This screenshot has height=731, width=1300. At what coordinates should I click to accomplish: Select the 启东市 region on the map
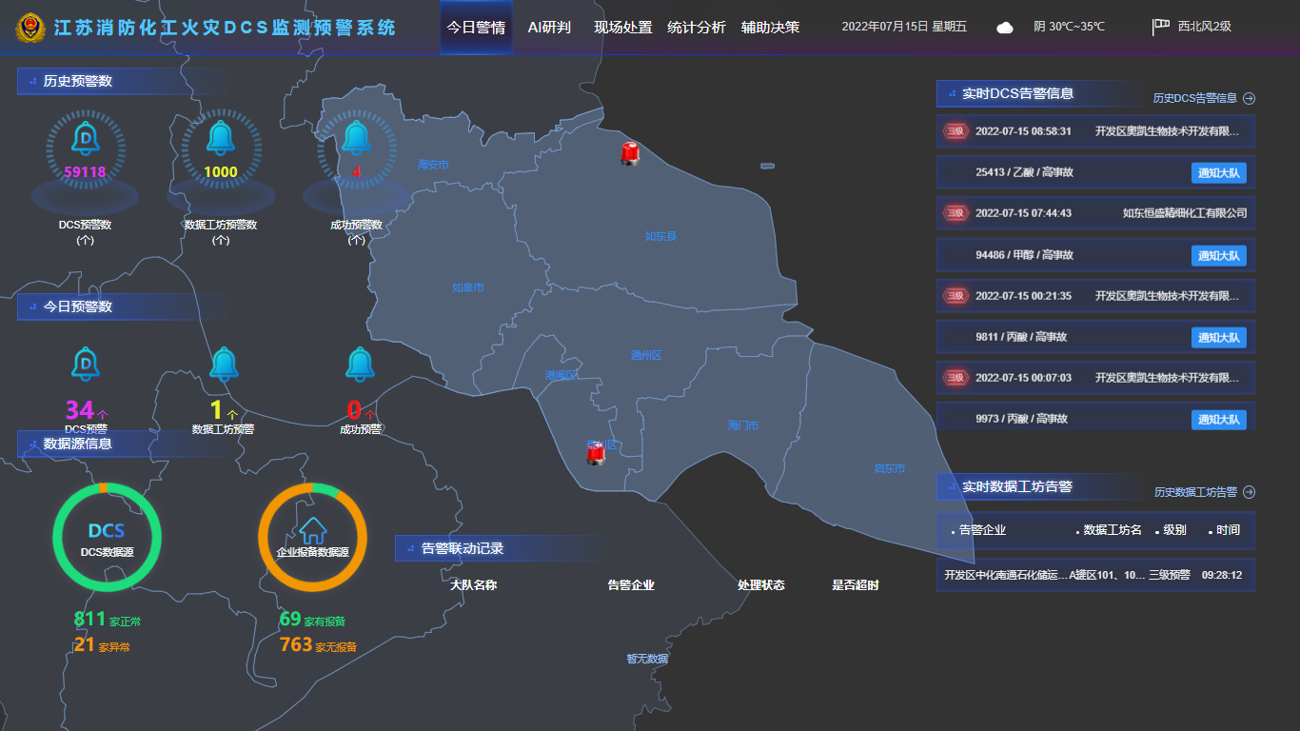[x=889, y=468]
